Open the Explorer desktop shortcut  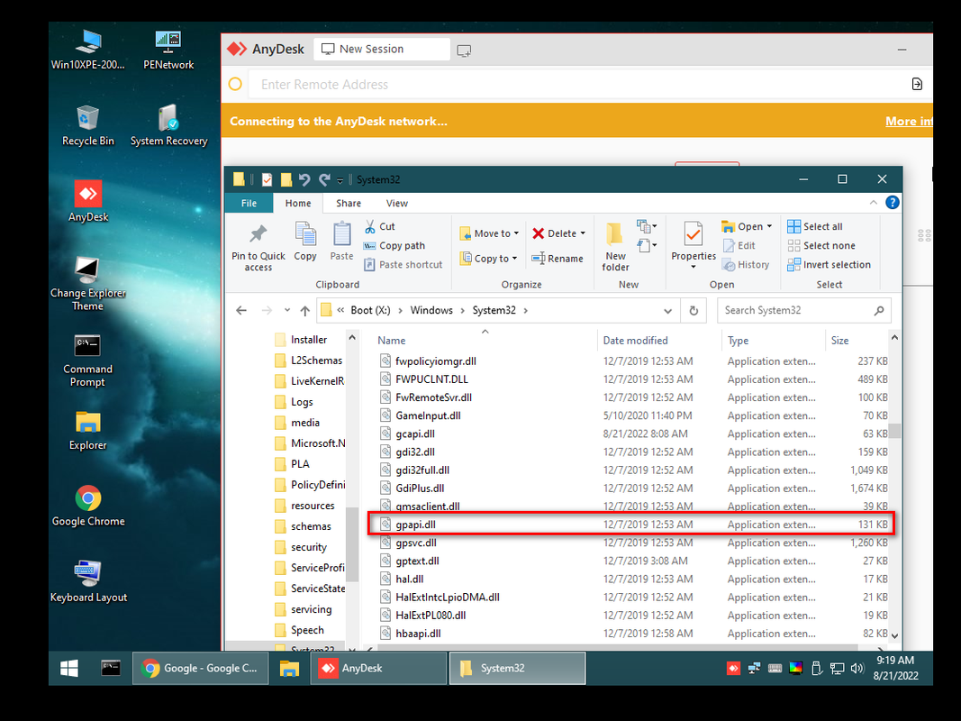tap(87, 431)
